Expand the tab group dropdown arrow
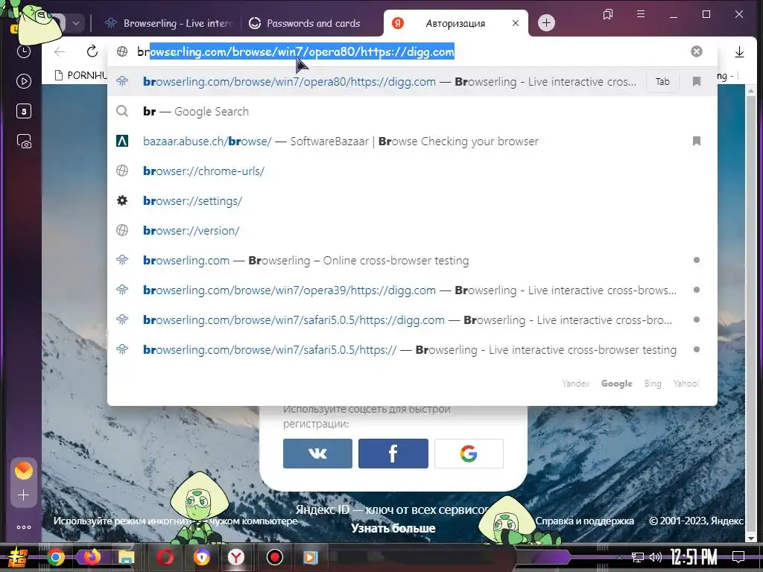763x572 pixels. [76, 23]
